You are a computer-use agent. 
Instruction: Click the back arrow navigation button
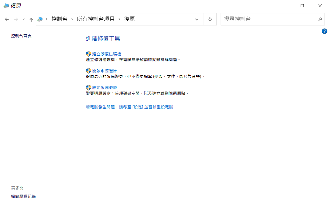tap(7, 19)
